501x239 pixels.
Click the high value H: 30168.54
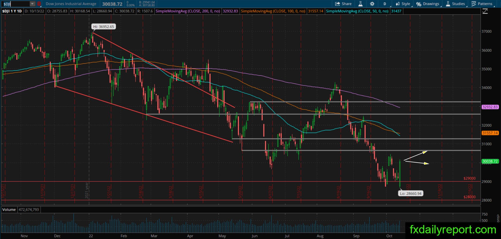point(80,11)
